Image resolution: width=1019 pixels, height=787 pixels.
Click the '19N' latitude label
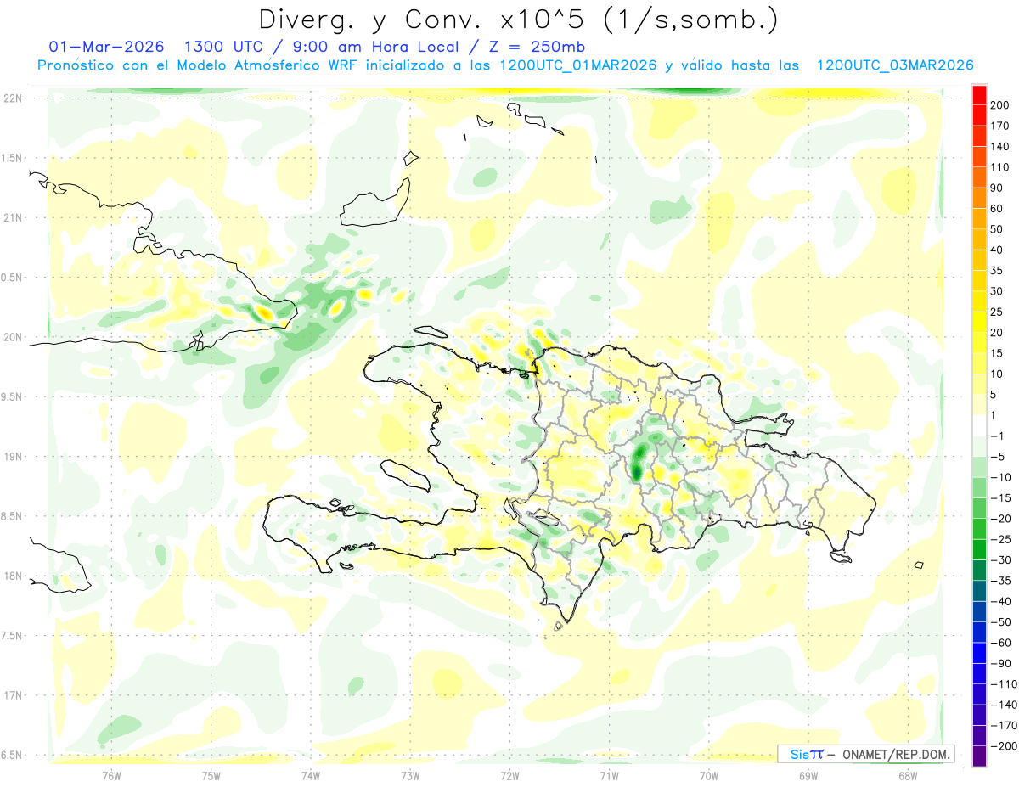[12, 456]
